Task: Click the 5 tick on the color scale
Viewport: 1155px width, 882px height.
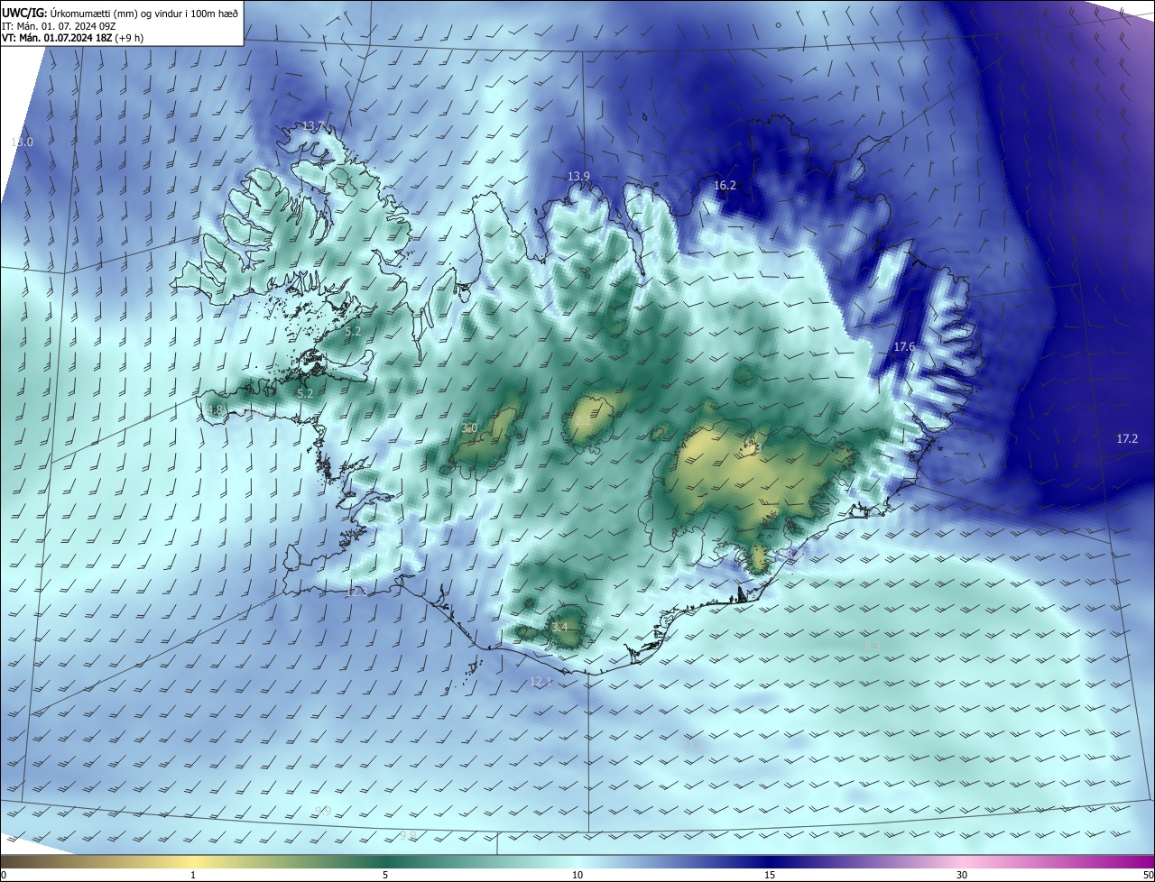Action: pos(385,875)
